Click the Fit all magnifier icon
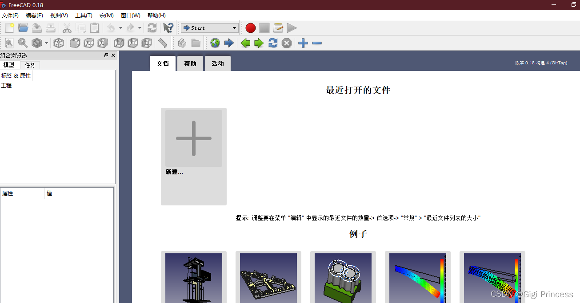The width and height of the screenshot is (580, 303). (x=9, y=43)
